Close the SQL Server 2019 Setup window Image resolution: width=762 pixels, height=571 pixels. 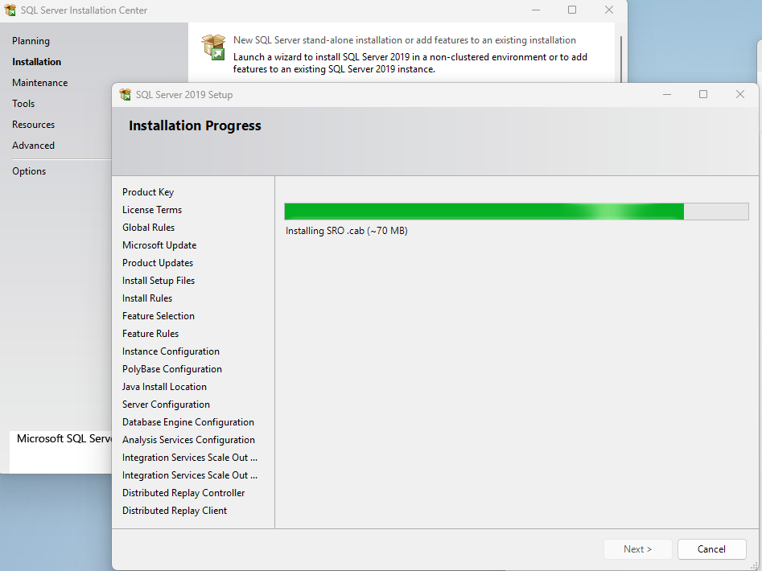(740, 94)
